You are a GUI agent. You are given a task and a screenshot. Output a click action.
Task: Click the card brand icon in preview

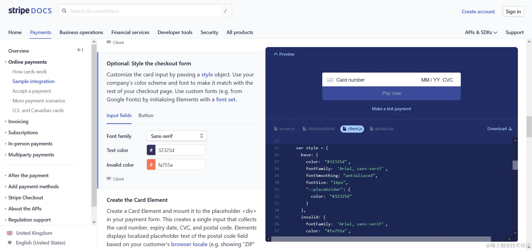[x=330, y=80]
